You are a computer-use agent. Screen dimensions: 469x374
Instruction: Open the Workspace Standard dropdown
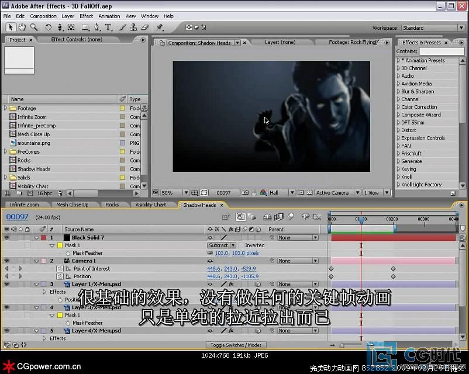(433, 28)
